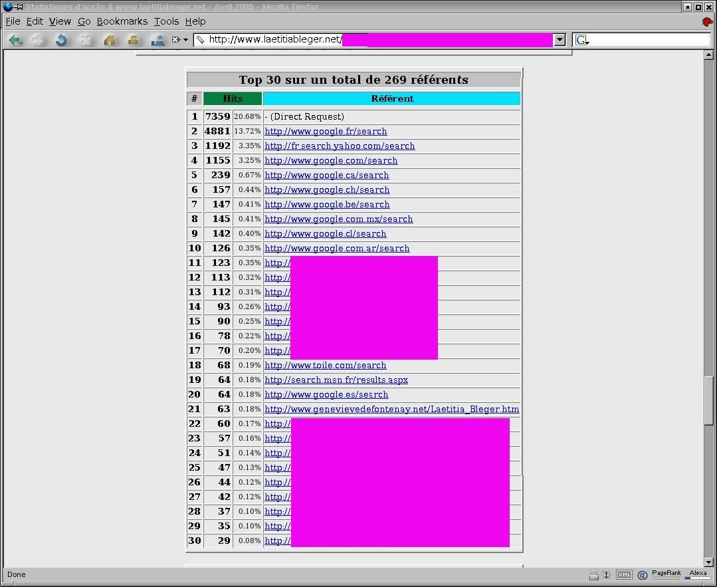717x587 pixels.
Task: Click the vertical scrollbar down arrow
Action: (708, 562)
